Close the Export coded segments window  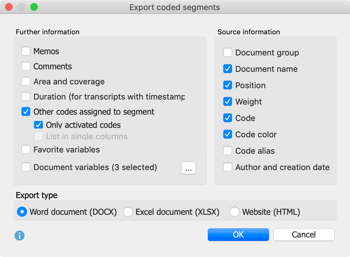click(9, 7)
